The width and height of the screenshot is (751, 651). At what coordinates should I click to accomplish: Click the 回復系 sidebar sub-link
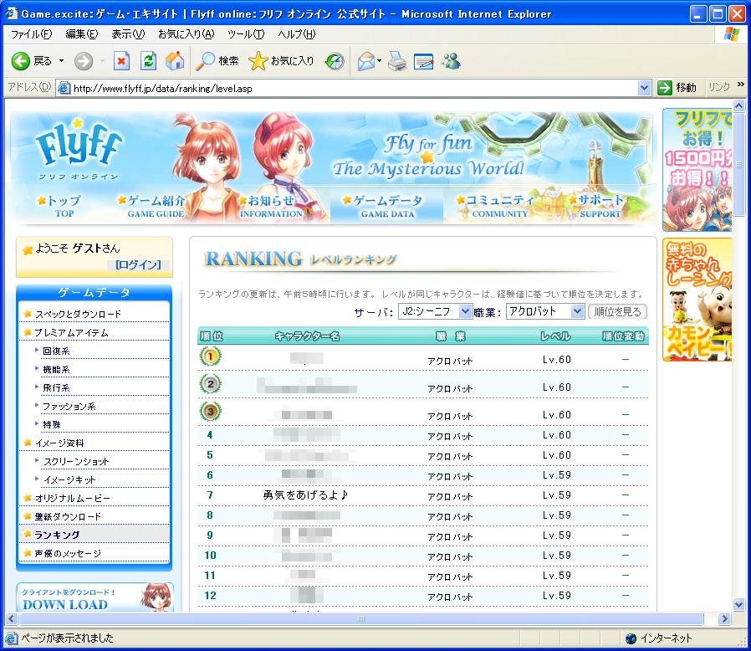[x=56, y=351]
